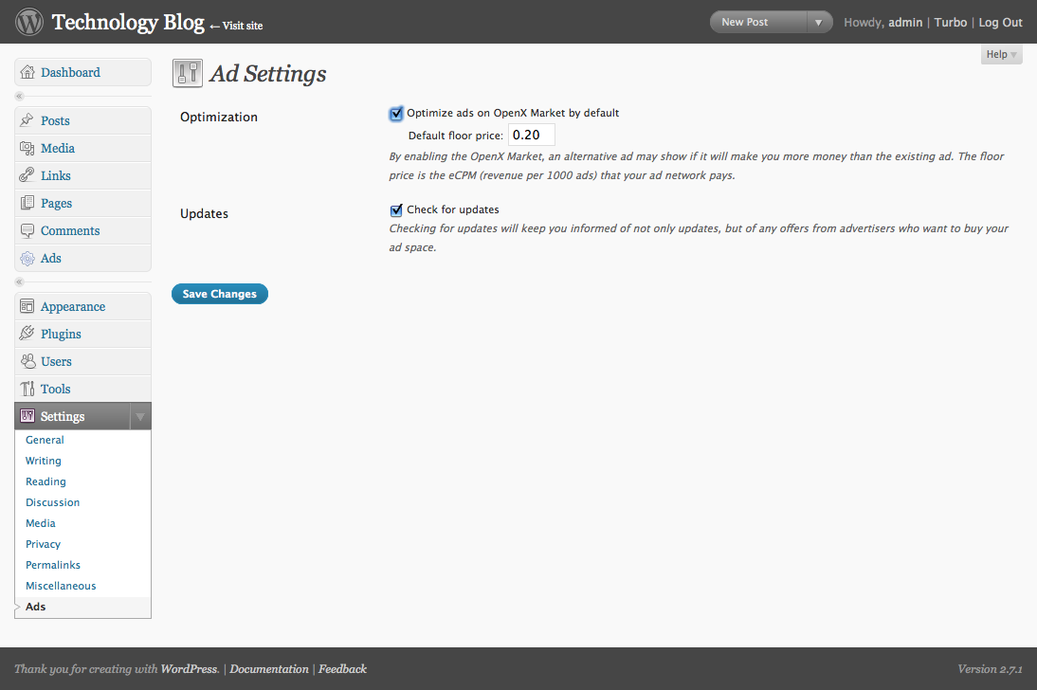
Task: Click the Comments speech bubble icon
Action: tap(27, 231)
